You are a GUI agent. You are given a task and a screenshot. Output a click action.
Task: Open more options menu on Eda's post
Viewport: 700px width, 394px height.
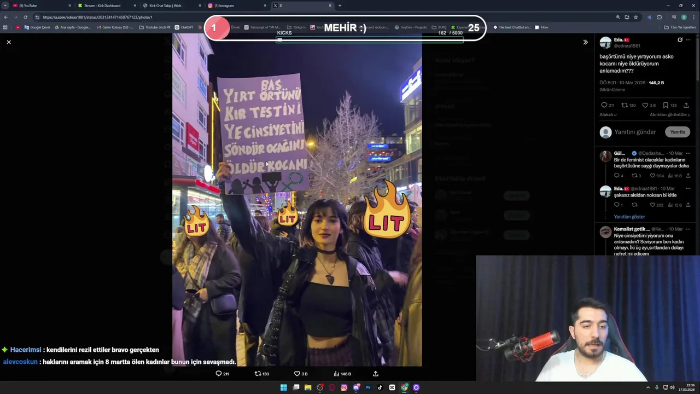coord(689,40)
